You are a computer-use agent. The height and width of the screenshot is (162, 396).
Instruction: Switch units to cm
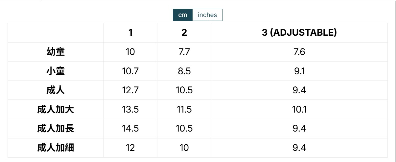(x=182, y=15)
